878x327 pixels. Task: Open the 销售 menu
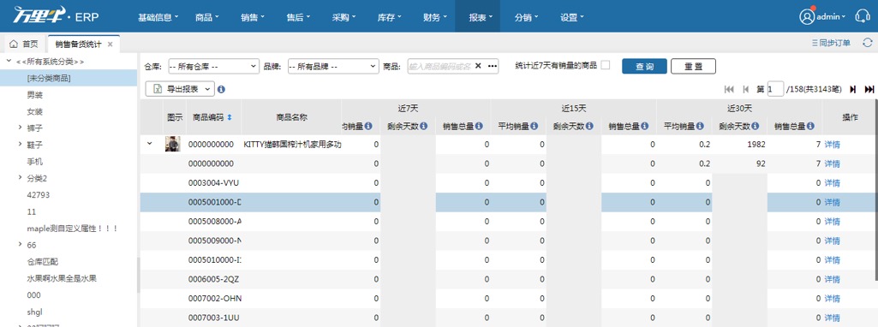pos(253,17)
